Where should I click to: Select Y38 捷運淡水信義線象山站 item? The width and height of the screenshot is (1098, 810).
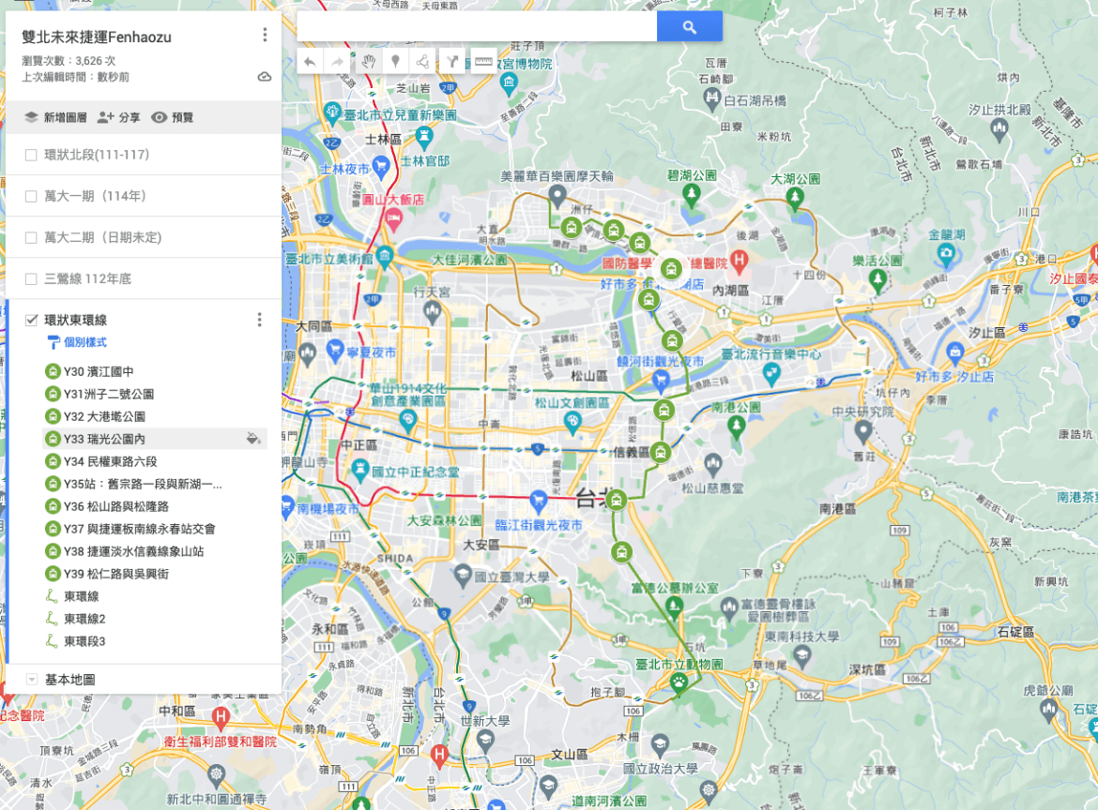pos(133,551)
